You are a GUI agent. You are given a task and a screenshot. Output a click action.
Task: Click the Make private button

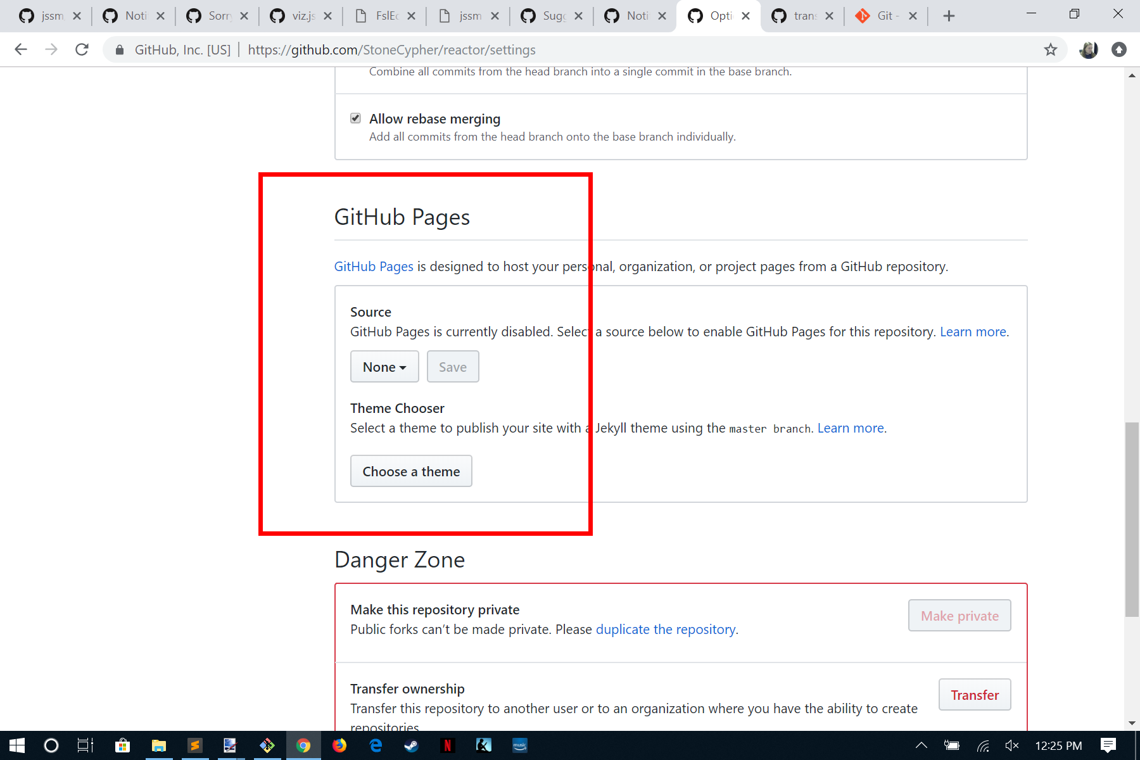959,615
